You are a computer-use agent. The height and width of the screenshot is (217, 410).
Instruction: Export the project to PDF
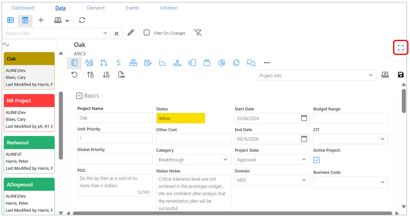tap(121, 75)
